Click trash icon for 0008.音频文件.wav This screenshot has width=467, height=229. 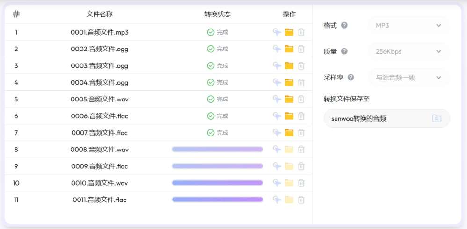coord(301,150)
